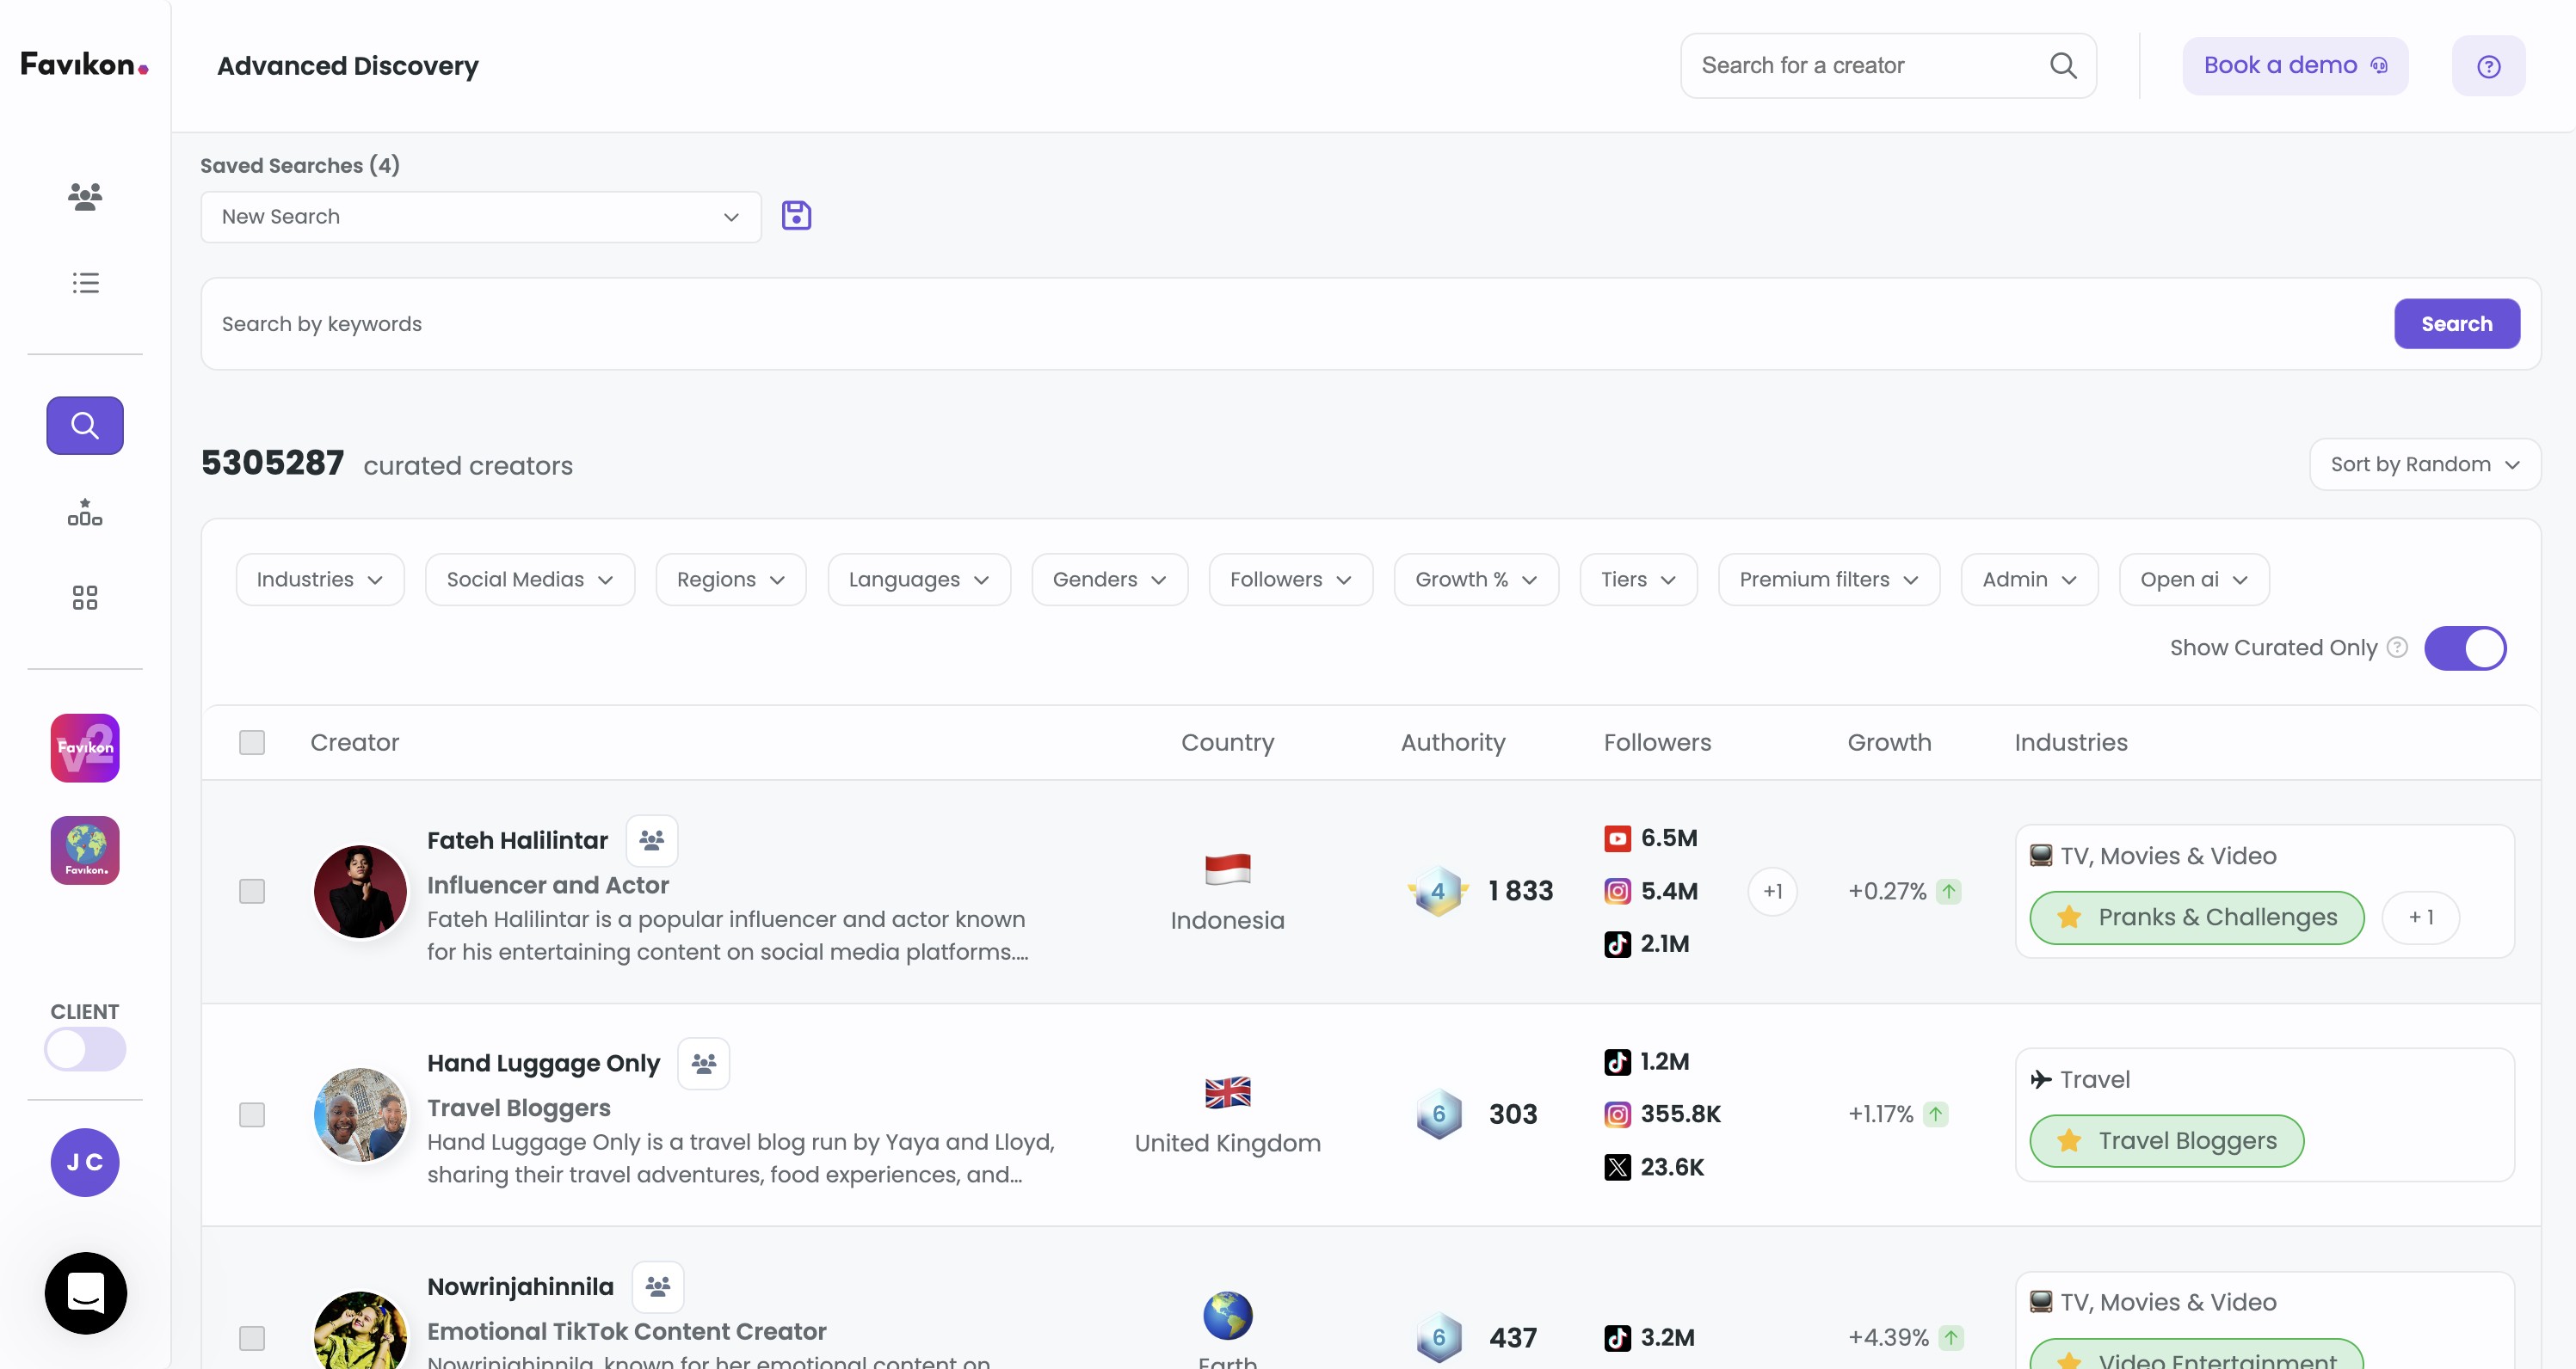Enable the CLIENT toggle switch
The image size is (2576, 1369).
coord(85,1049)
